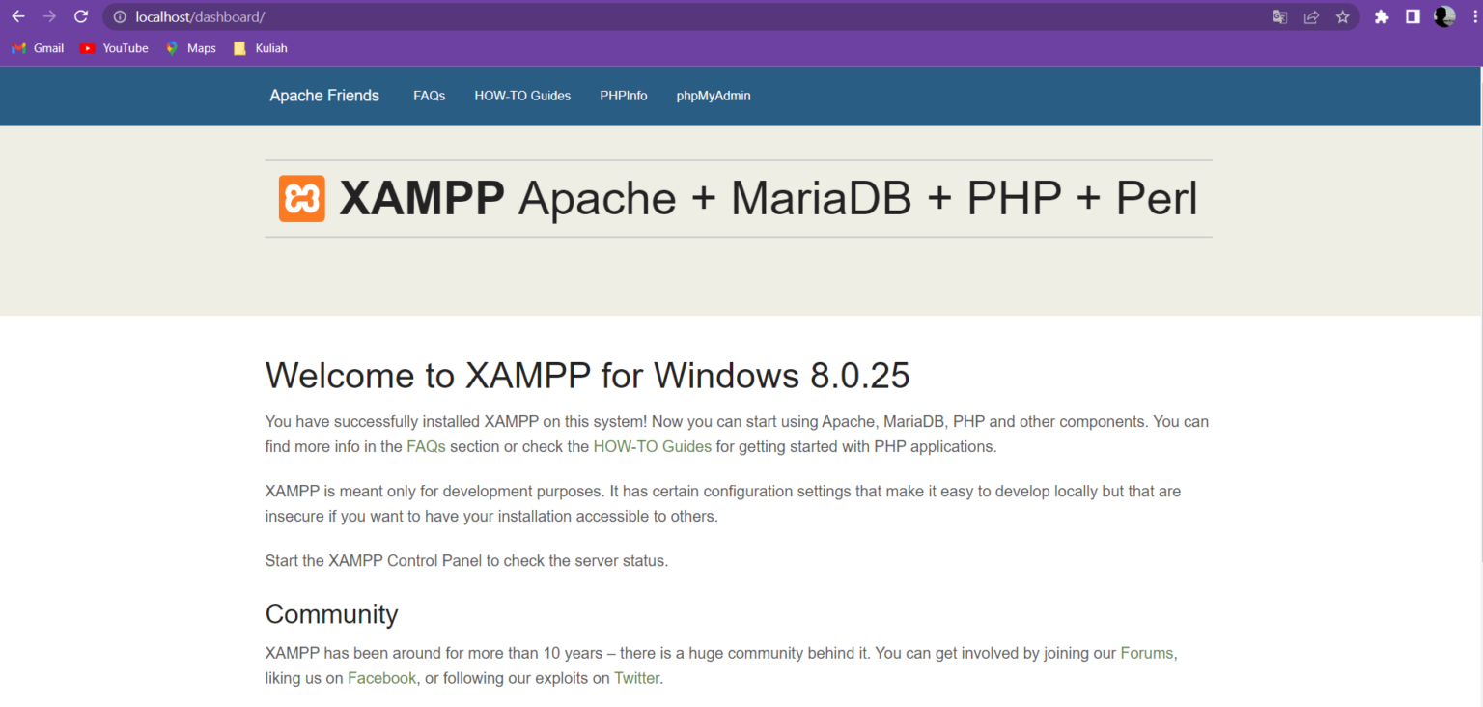Open the browser side panel icon
The width and height of the screenshot is (1483, 707).
[1412, 16]
